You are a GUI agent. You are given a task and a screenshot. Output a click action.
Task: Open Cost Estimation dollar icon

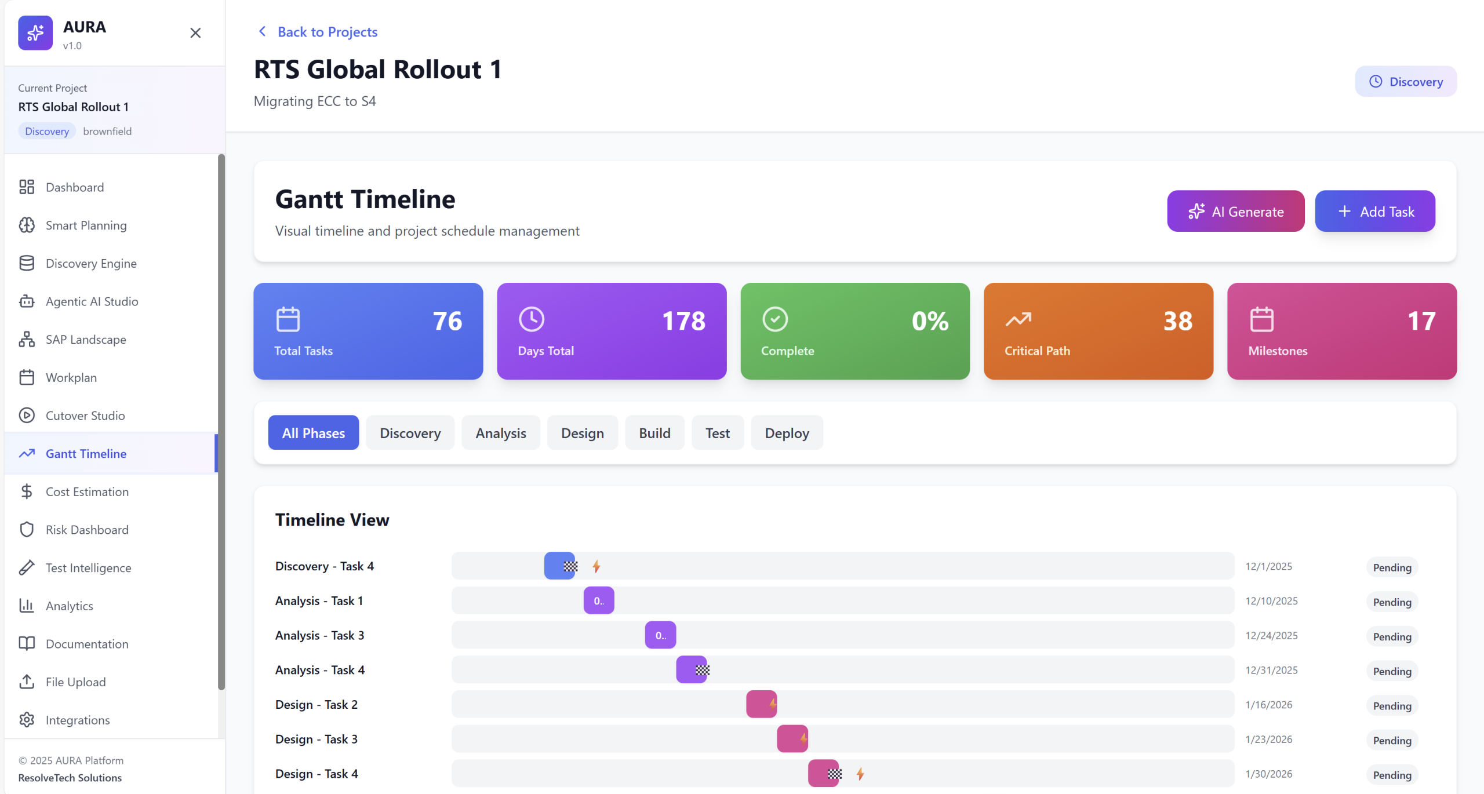(27, 491)
